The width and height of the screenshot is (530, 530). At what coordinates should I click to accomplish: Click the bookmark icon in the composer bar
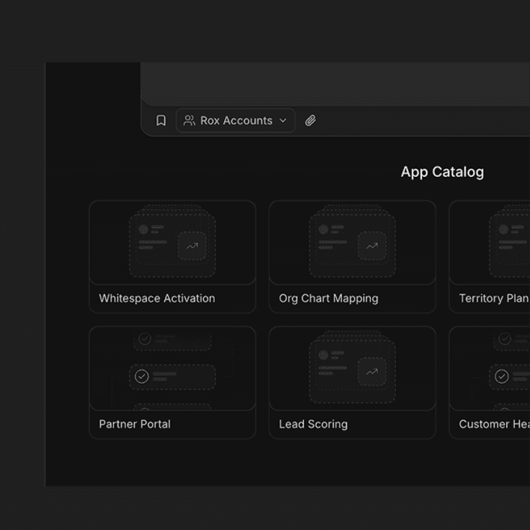pos(161,121)
